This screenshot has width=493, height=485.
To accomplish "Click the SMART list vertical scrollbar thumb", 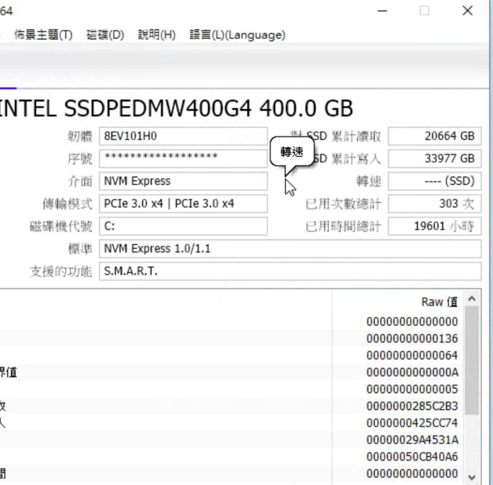I will pyautogui.click(x=472, y=361).
